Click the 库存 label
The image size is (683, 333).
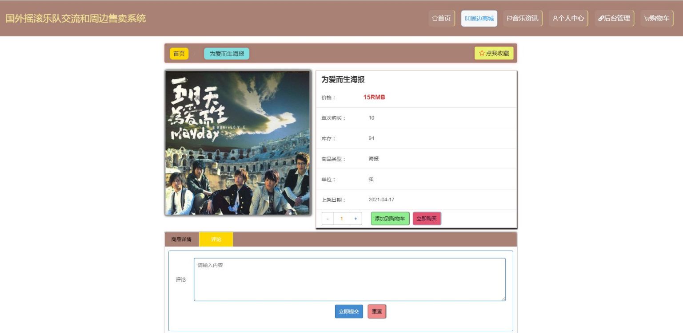point(329,139)
